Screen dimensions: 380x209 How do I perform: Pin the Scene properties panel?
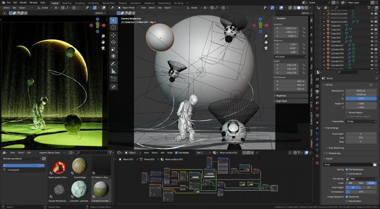pos(376,79)
